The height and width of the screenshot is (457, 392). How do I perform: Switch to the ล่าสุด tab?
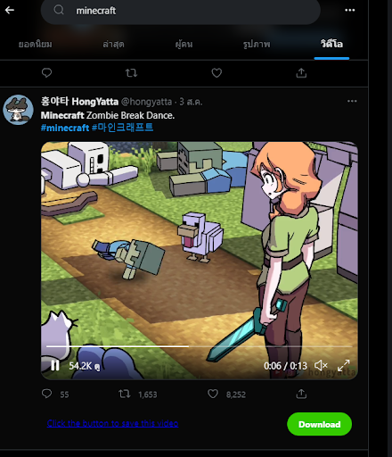(x=113, y=45)
